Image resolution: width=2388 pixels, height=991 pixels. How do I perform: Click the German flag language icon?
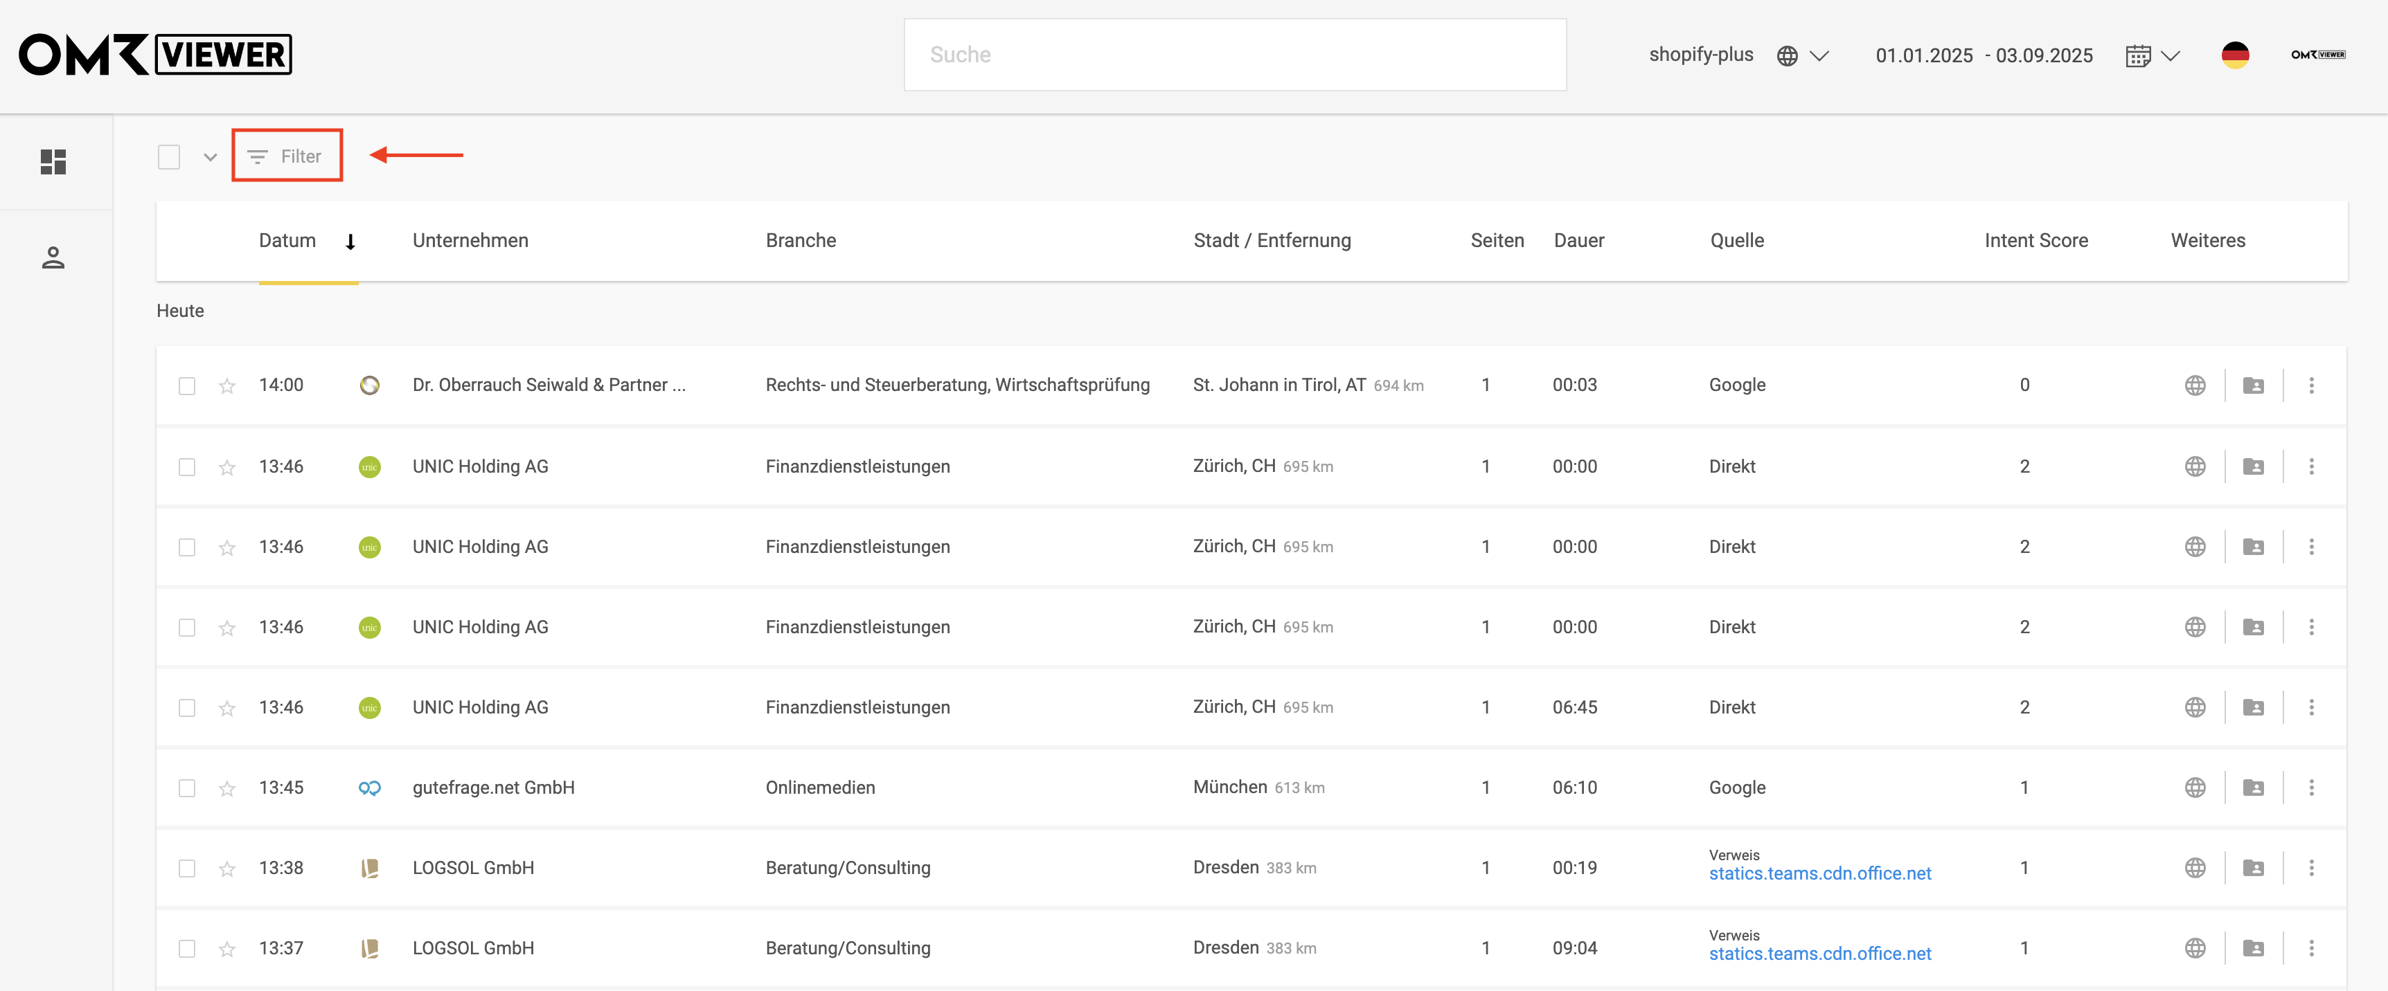pos(2235,55)
